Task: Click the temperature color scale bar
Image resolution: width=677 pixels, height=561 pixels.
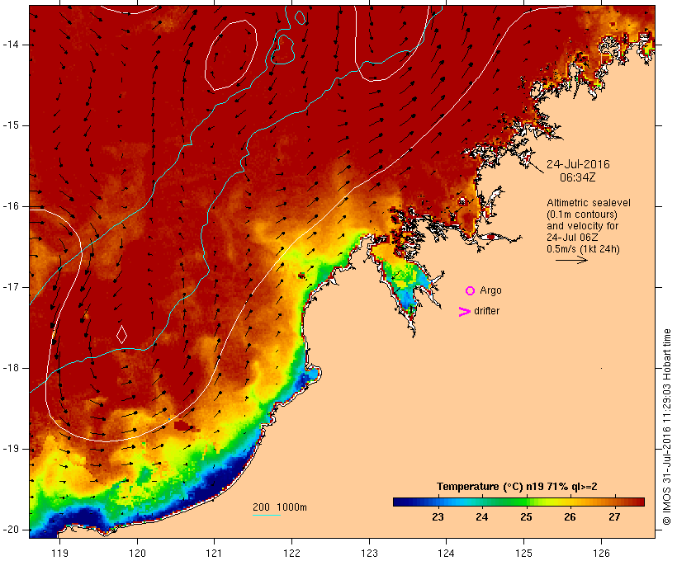Action: 518,502
